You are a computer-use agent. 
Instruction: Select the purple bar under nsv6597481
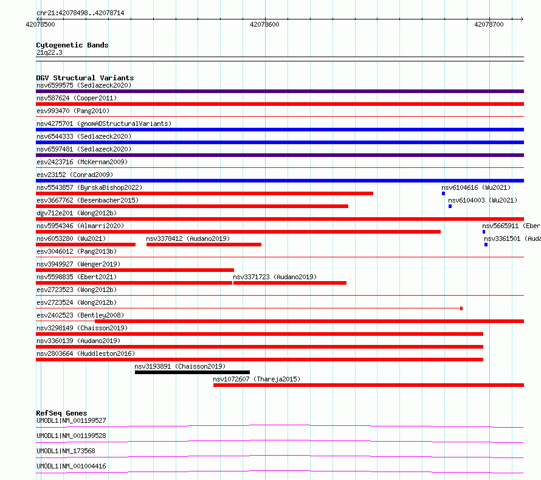point(280,155)
